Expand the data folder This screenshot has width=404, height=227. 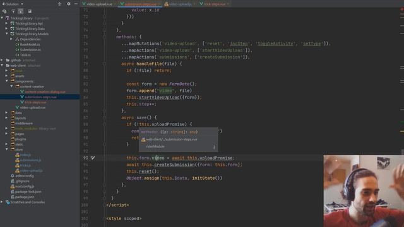pyautogui.click(x=7, y=113)
